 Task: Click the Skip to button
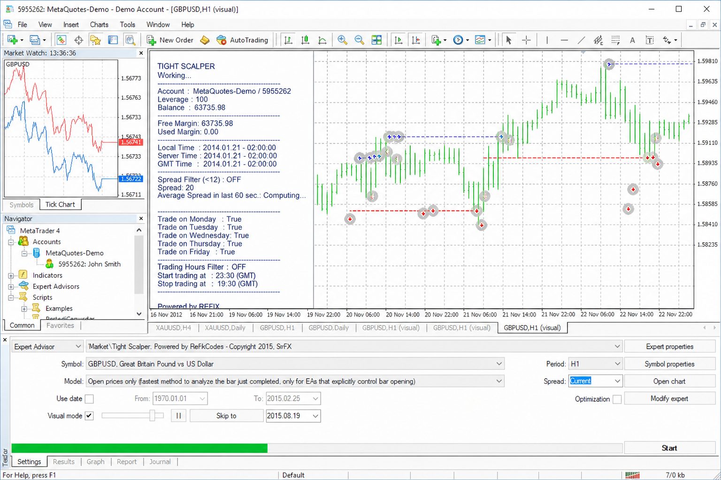point(226,416)
